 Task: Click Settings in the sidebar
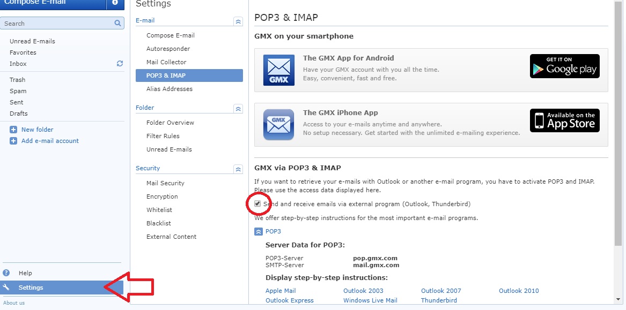click(62, 288)
